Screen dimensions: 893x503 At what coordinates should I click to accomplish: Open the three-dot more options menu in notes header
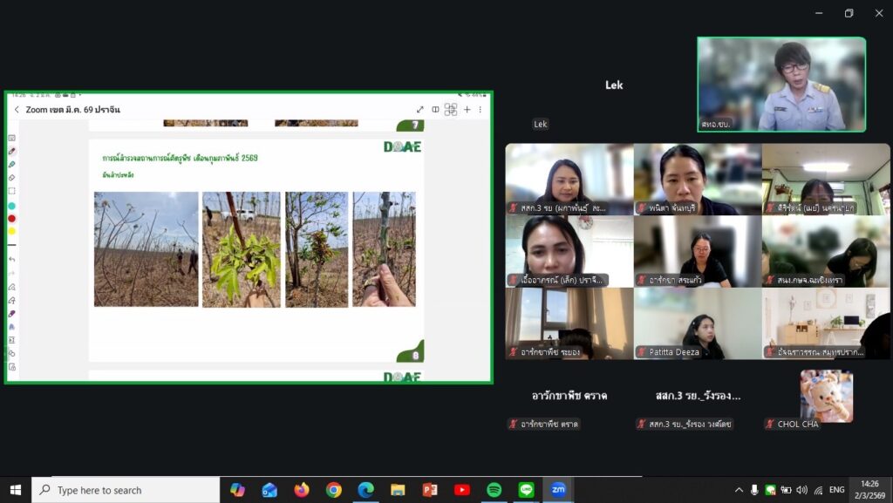[480, 110]
